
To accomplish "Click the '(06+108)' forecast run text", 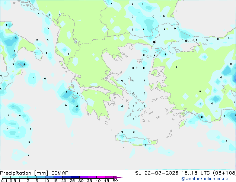I will tap(224, 173).
